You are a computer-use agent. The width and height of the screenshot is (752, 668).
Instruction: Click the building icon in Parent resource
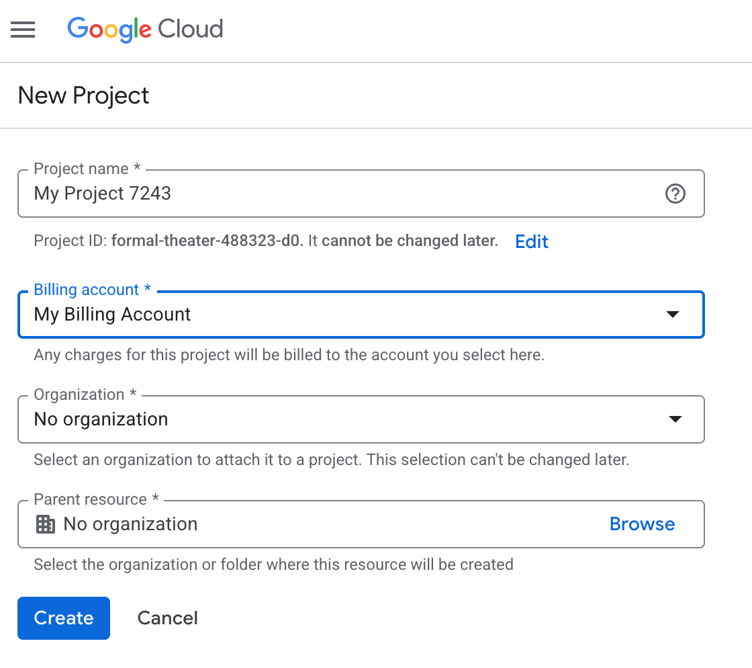click(x=46, y=524)
